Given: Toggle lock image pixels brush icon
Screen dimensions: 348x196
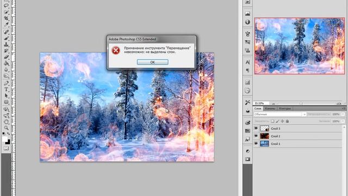Looking at the screenshot, I should click(277, 121).
